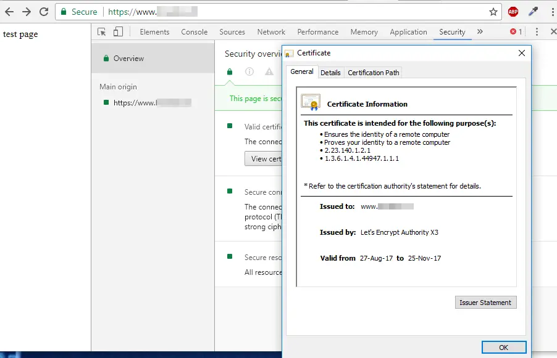Screen dimensions: 557x358
Task: Click the red error count indicator
Action: [x=516, y=31]
